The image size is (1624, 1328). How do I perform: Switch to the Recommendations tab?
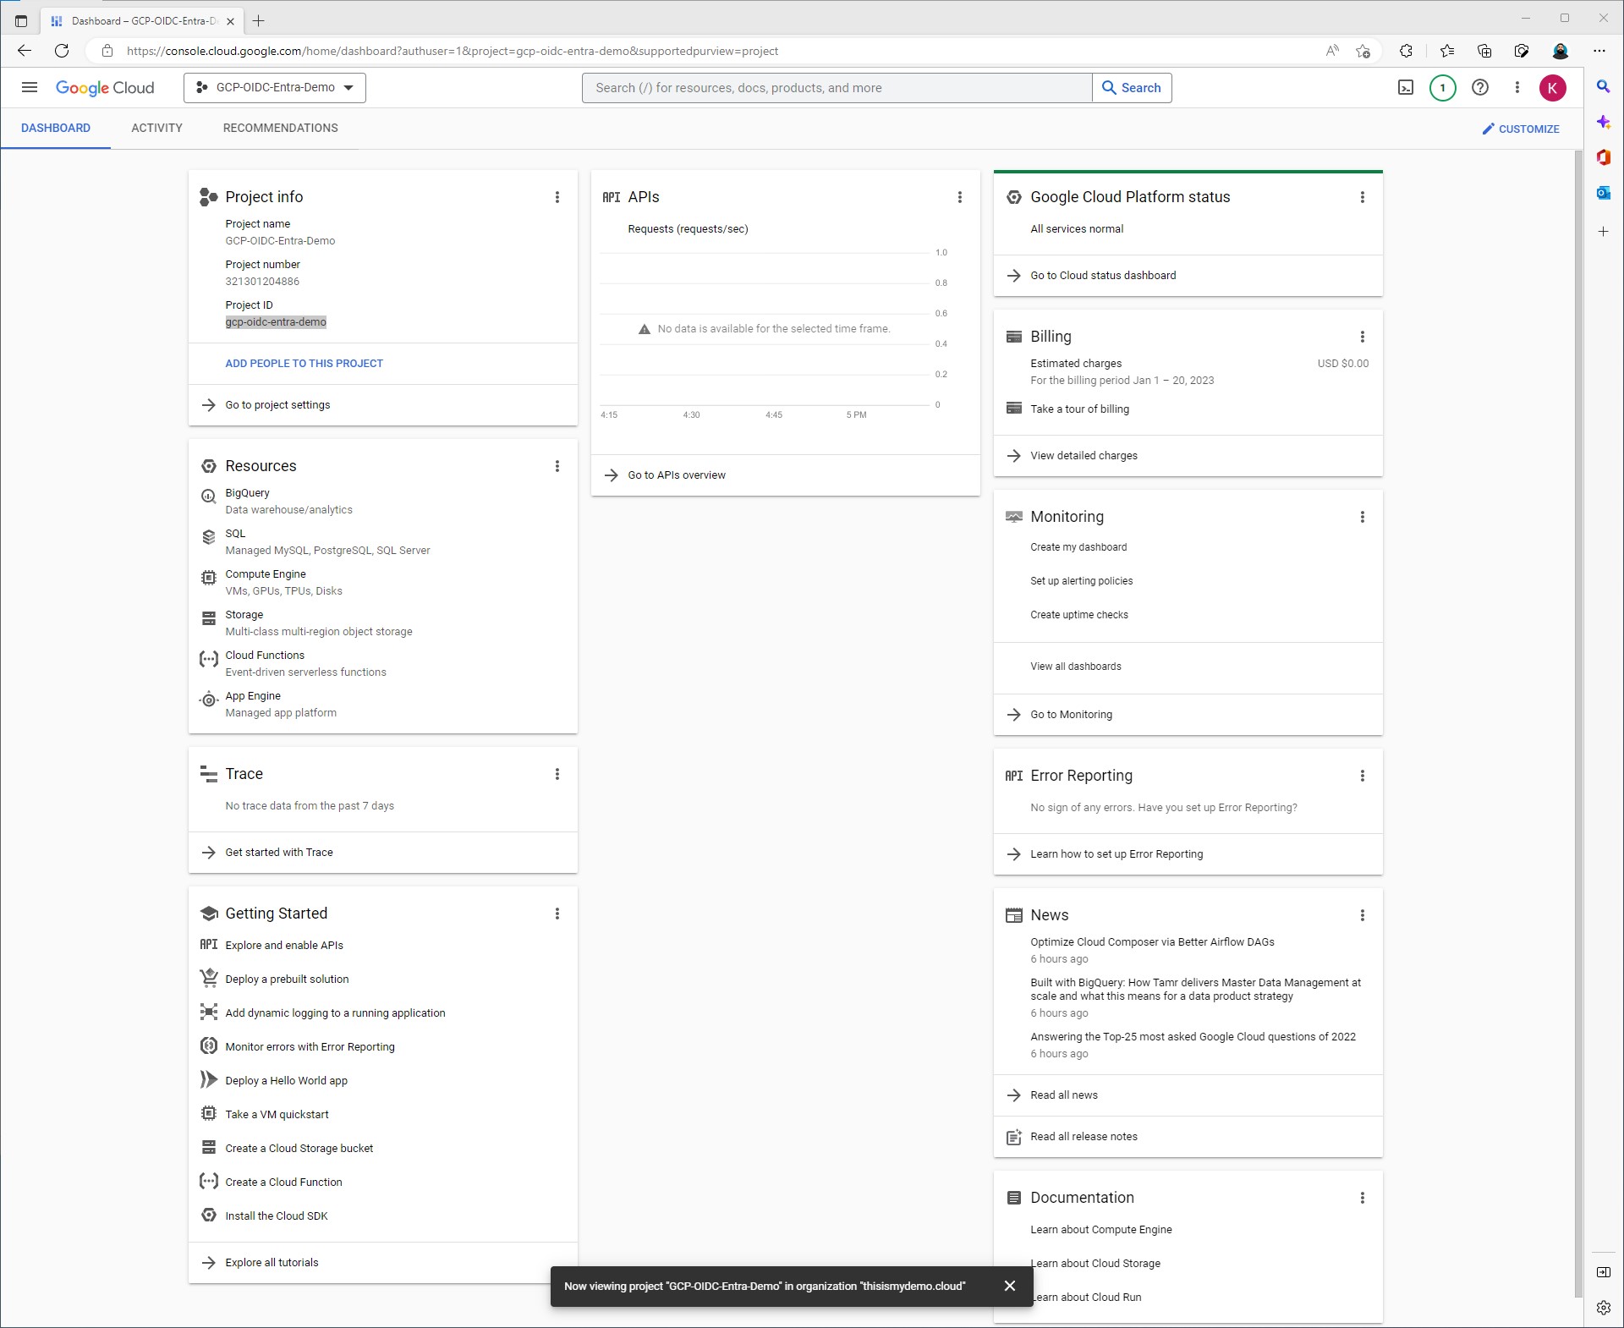point(280,128)
